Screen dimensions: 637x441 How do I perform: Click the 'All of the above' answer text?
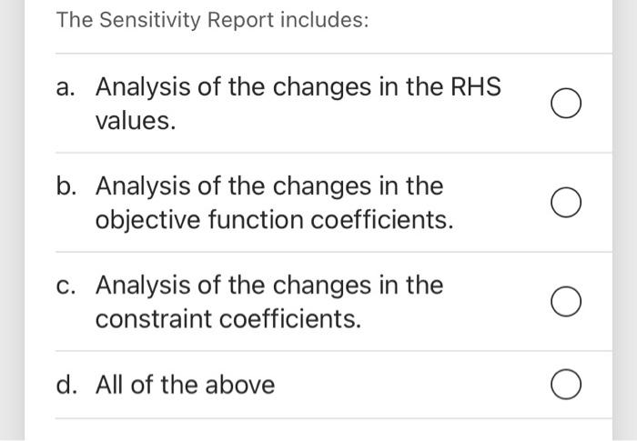coord(185,385)
